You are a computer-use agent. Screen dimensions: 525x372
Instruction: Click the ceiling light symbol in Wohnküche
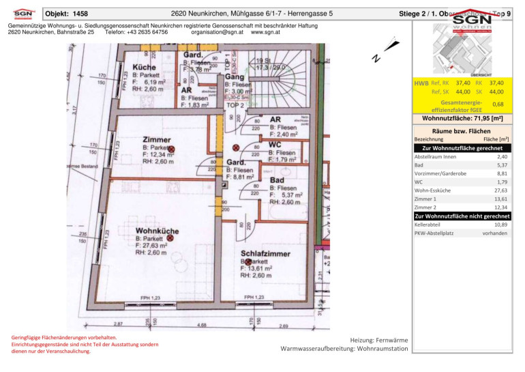[170, 238]
